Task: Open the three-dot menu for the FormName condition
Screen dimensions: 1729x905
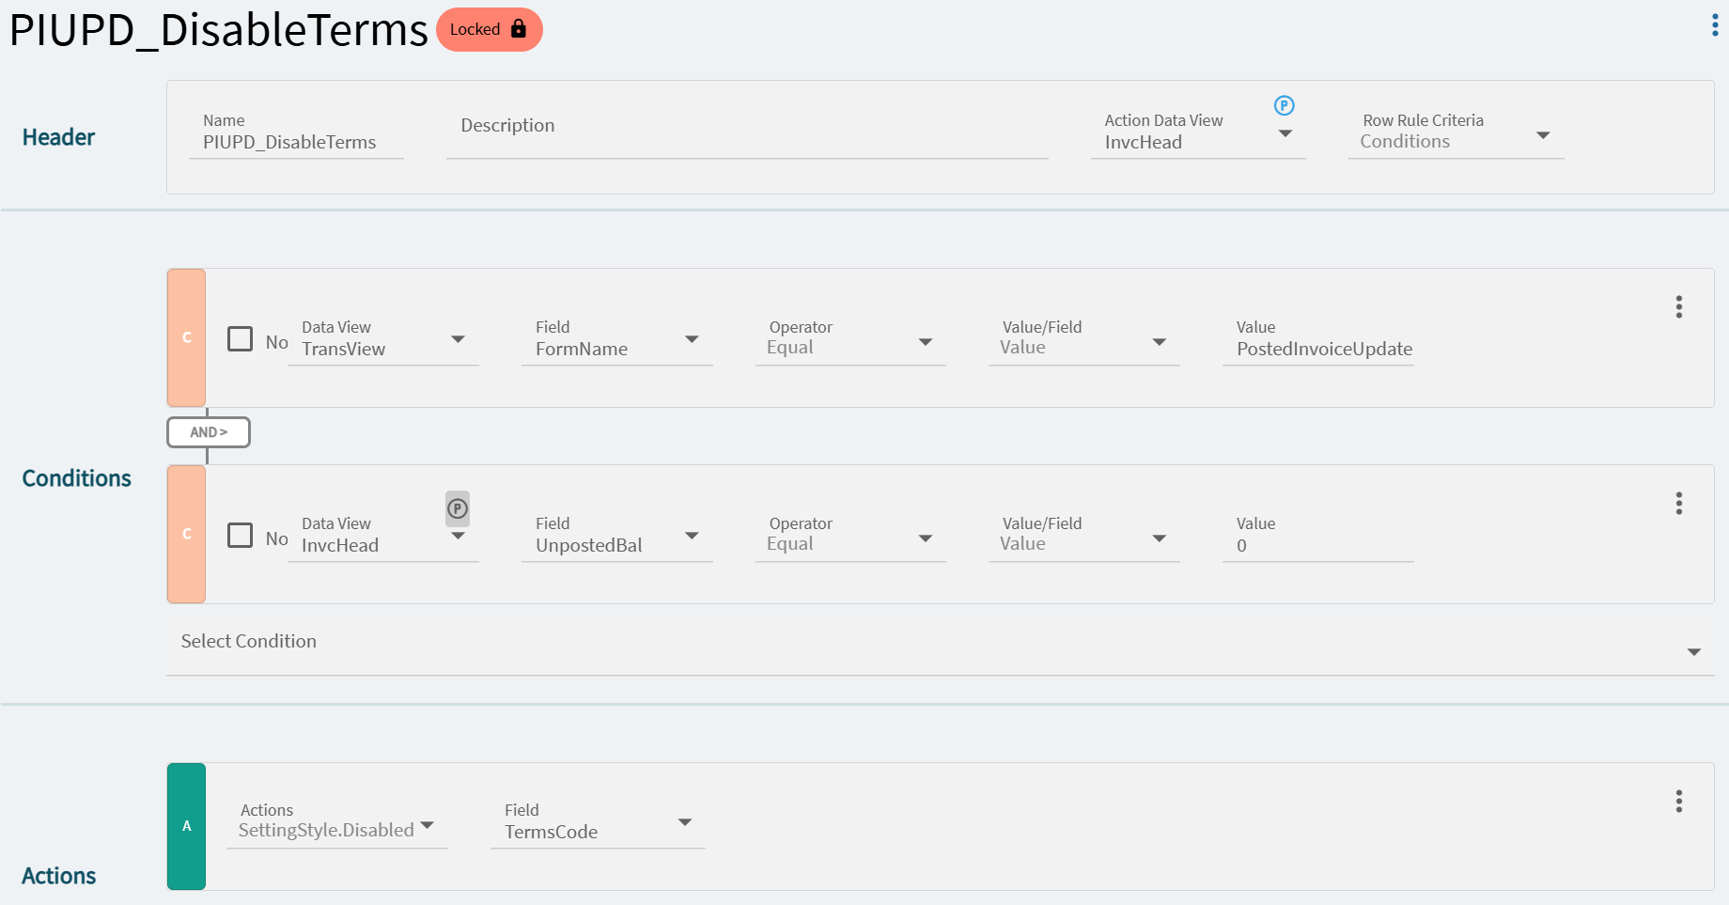Action: [1679, 307]
